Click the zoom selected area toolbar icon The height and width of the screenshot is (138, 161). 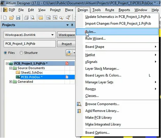[x=55, y=18]
